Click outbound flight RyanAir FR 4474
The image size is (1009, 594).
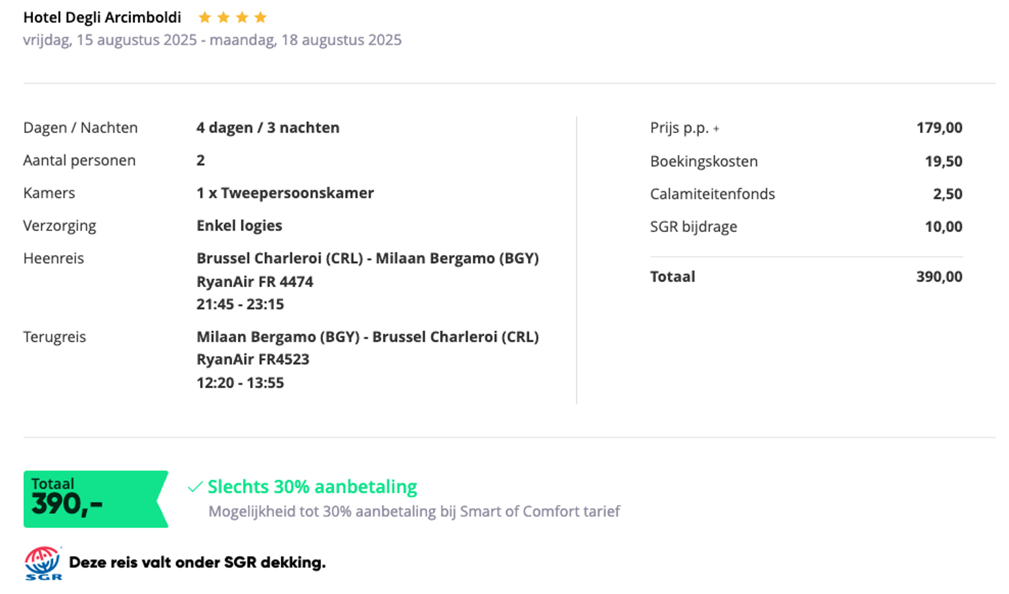pos(255,282)
